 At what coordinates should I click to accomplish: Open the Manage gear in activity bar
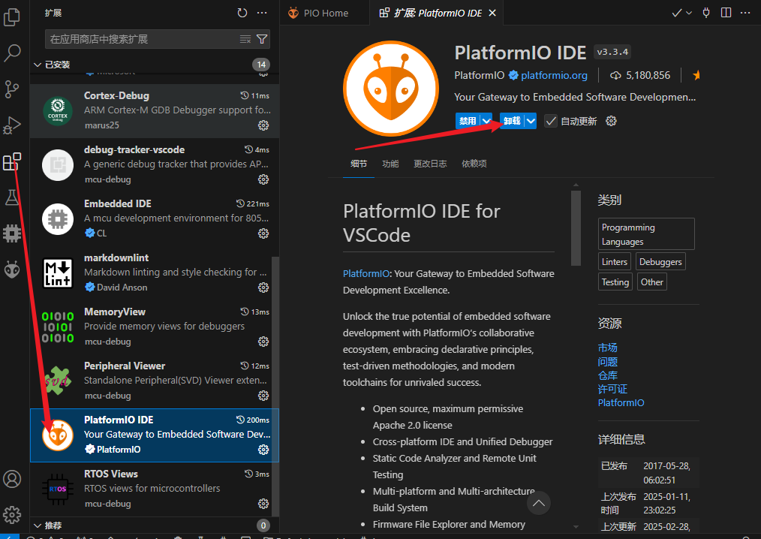(x=12, y=515)
